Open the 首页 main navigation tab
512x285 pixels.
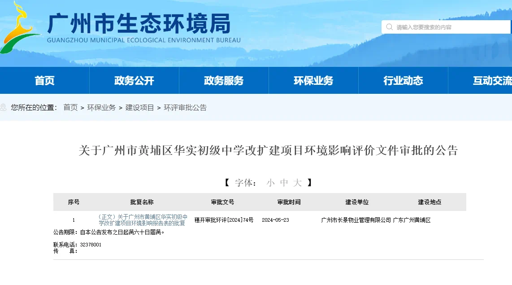[44, 81]
